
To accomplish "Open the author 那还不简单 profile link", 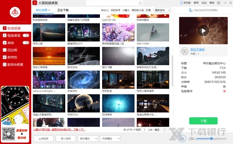I will pyautogui.click(x=198, y=49).
